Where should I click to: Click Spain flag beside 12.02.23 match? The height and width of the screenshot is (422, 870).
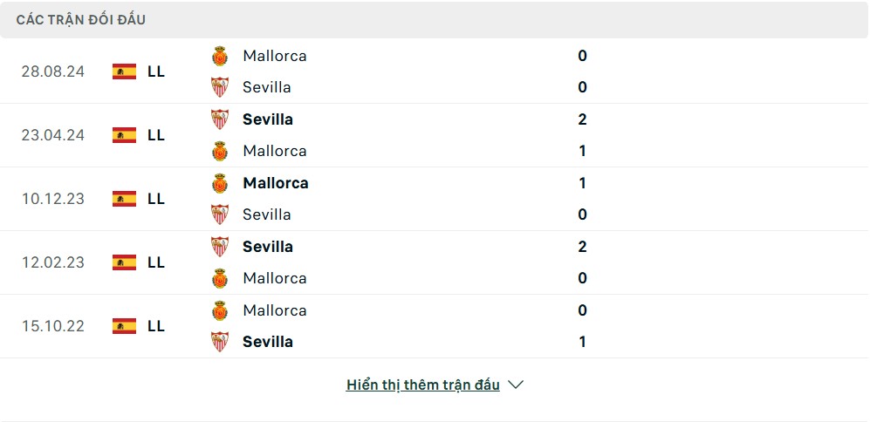[x=124, y=262]
